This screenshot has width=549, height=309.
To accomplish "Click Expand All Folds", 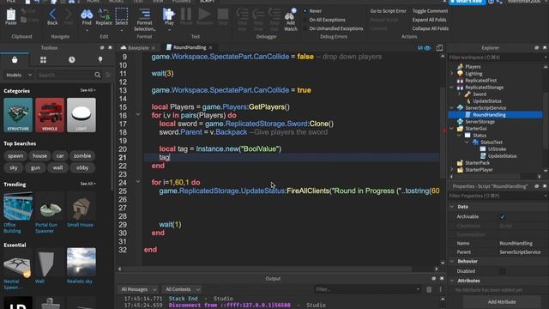I will coord(429,20).
